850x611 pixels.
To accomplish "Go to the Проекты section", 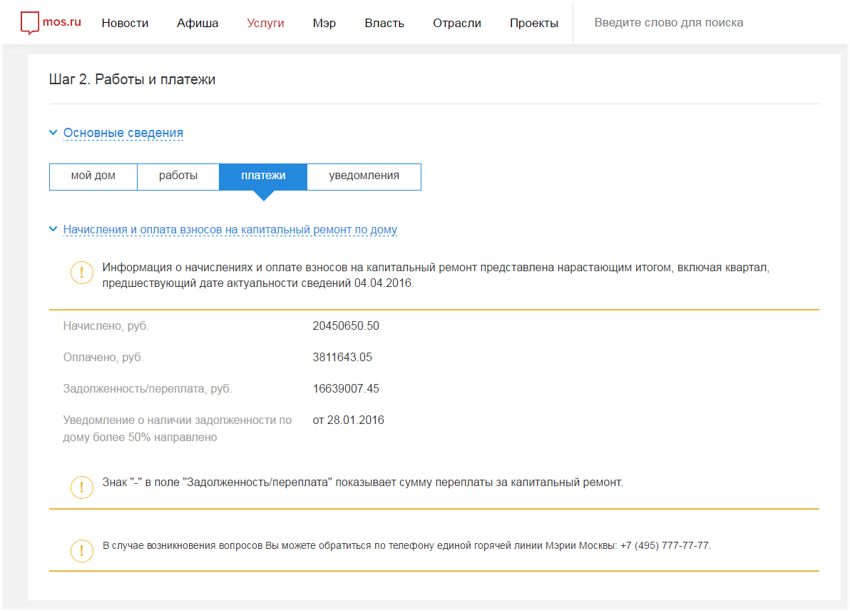I will pyautogui.click(x=533, y=23).
